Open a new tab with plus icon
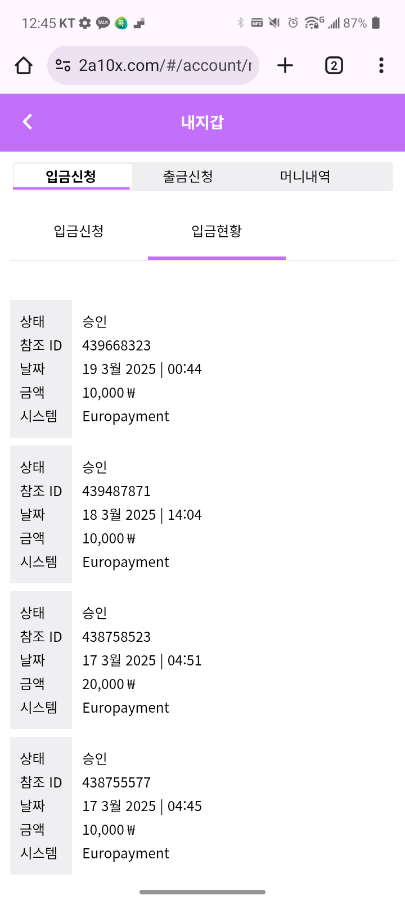The width and height of the screenshot is (405, 900). pyautogui.click(x=285, y=66)
